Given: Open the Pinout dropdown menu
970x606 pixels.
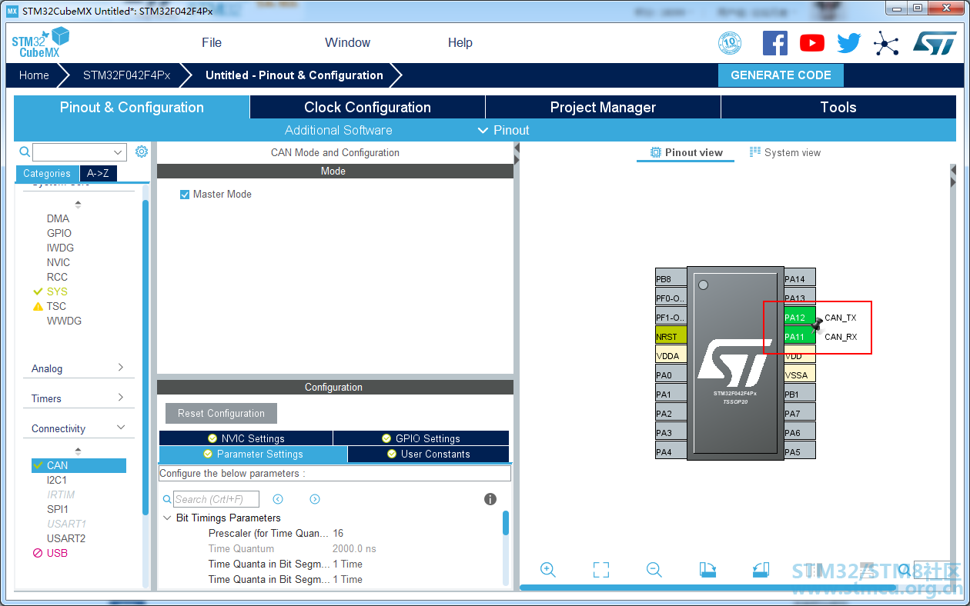Looking at the screenshot, I should coord(503,130).
